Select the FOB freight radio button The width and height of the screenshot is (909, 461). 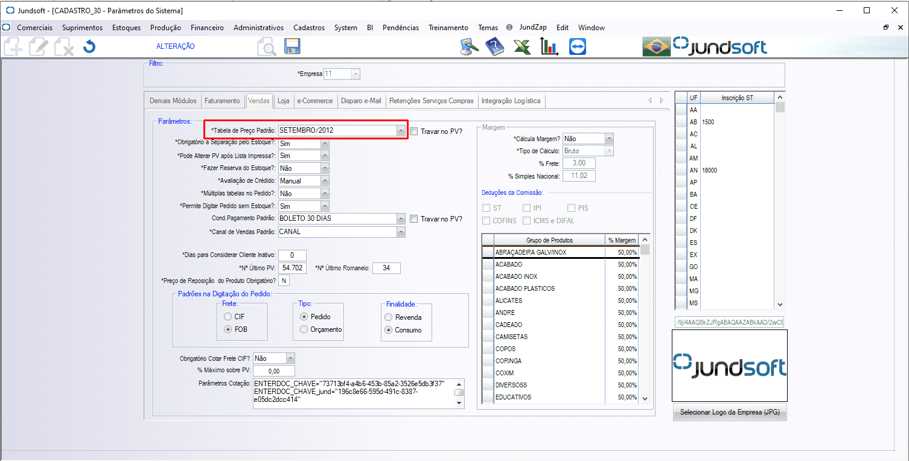click(x=228, y=329)
